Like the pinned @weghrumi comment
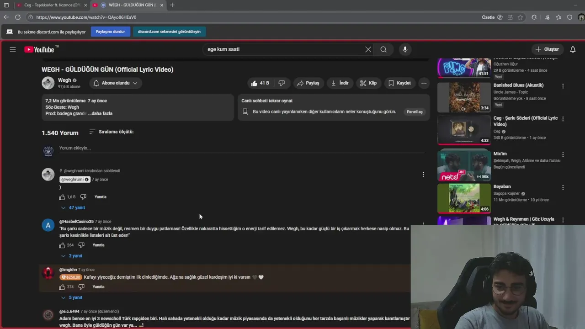The height and width of the screenshot is (329, 585). (x=62, y=197)
